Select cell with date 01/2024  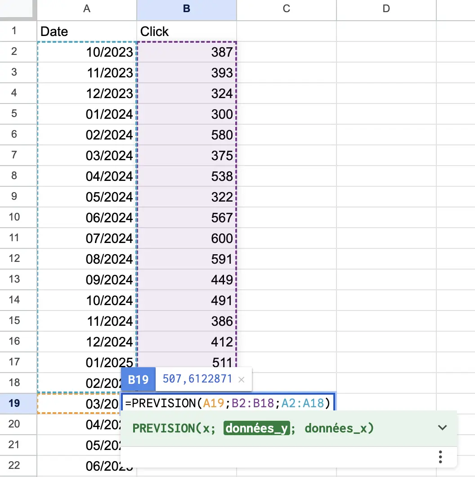pos(87,114)
